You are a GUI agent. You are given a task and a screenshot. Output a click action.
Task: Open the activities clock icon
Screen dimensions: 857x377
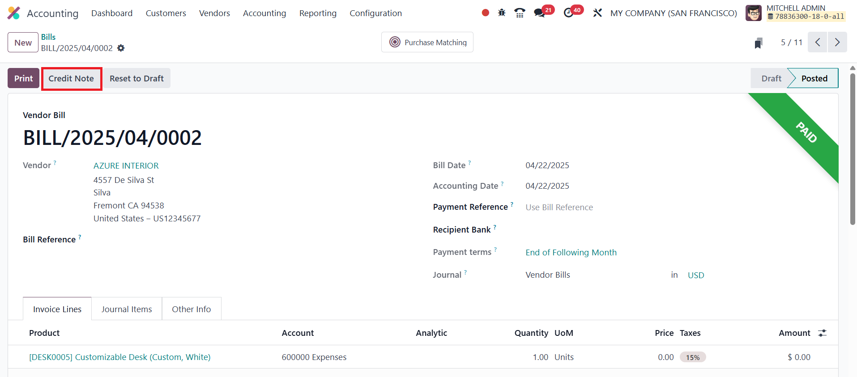pyautogui.click(x=568, y=13)
